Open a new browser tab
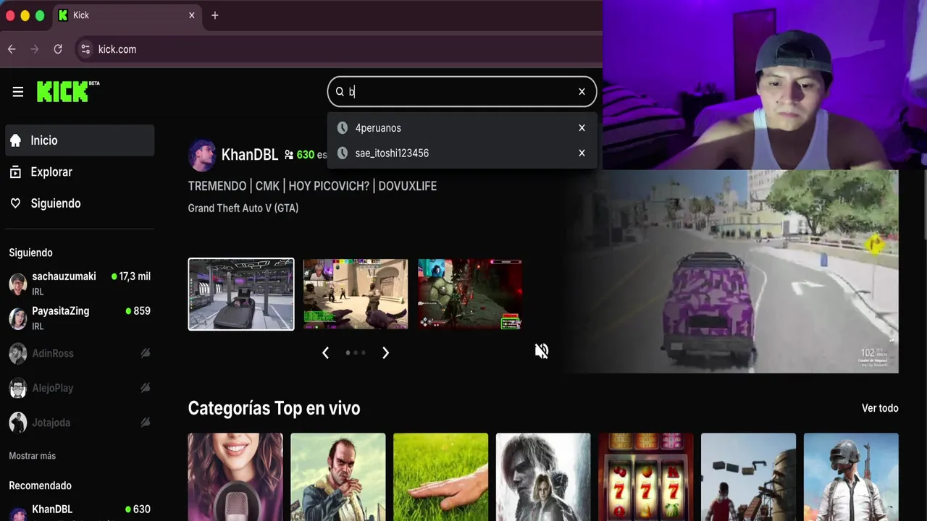Viewport: 927px width, 521px height. (215, 15)
